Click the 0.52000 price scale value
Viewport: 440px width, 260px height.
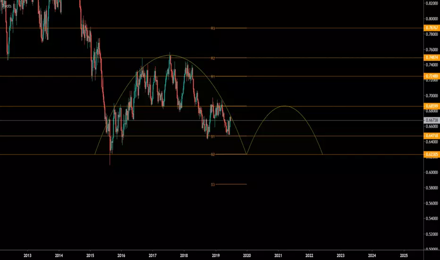pos(432,234)
